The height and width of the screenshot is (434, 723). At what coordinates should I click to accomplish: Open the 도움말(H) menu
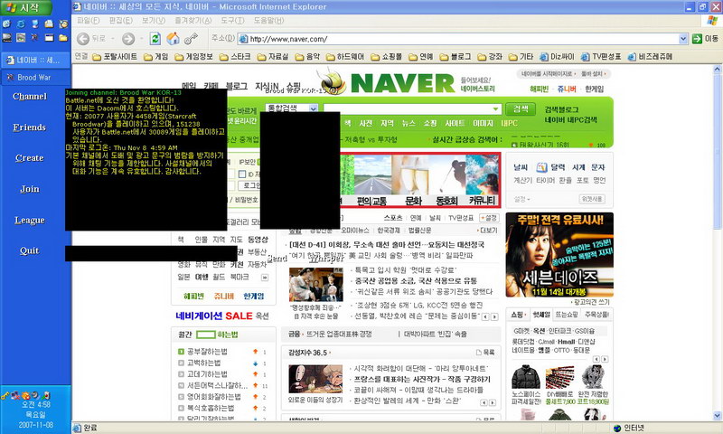tap(268, 20)
